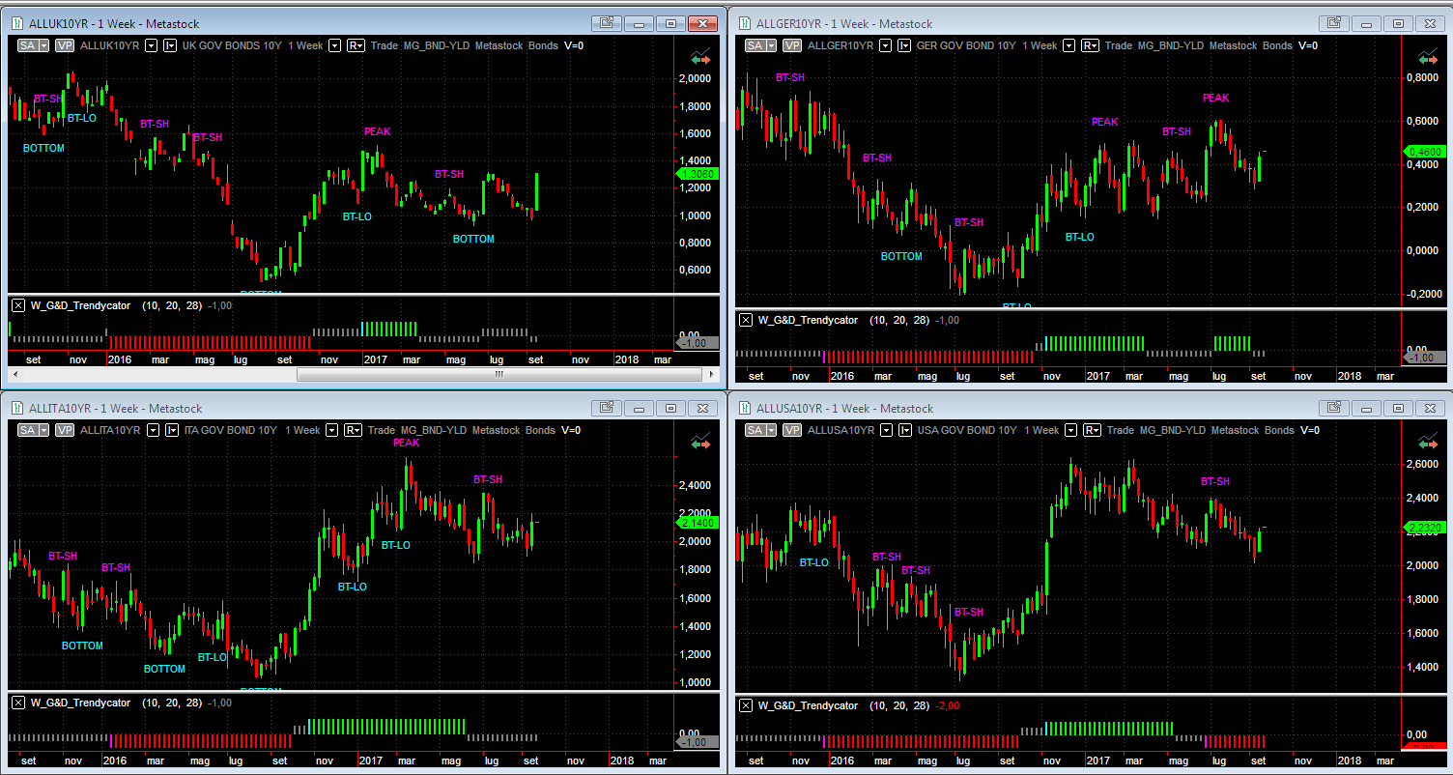Click the trade arrows icon in ALLGER10YR chart

click(x=1429, y=57)
